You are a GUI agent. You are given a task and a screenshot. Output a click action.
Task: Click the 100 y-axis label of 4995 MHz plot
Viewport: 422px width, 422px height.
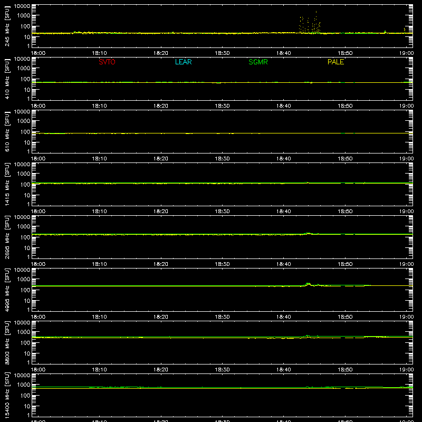25,290
